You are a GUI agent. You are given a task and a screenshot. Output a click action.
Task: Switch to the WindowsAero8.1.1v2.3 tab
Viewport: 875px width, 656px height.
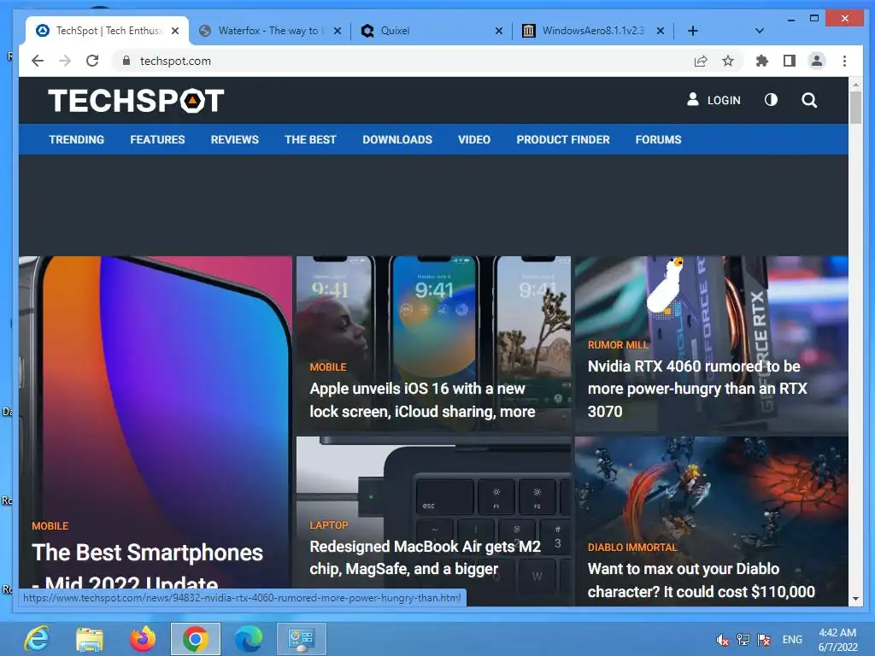(594, 31)
